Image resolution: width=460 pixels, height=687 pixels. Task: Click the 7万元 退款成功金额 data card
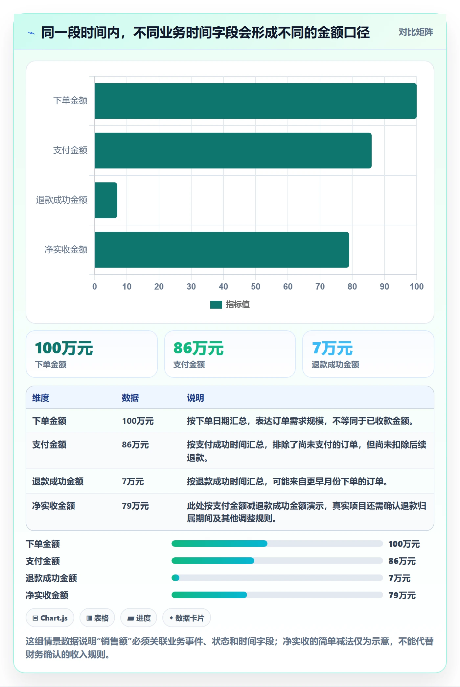click(x=368, y=354)
